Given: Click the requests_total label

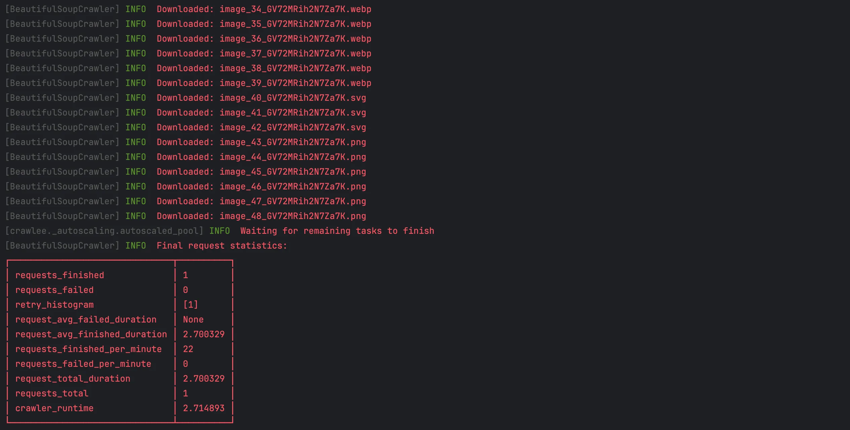Looking at the screenshot, I should pos(52,393).
